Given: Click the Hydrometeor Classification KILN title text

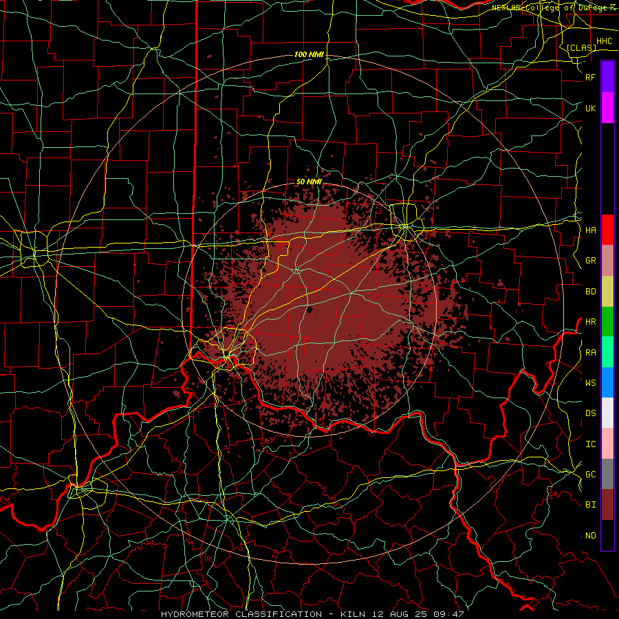Looking at the screenshot, I should [312, 614].
